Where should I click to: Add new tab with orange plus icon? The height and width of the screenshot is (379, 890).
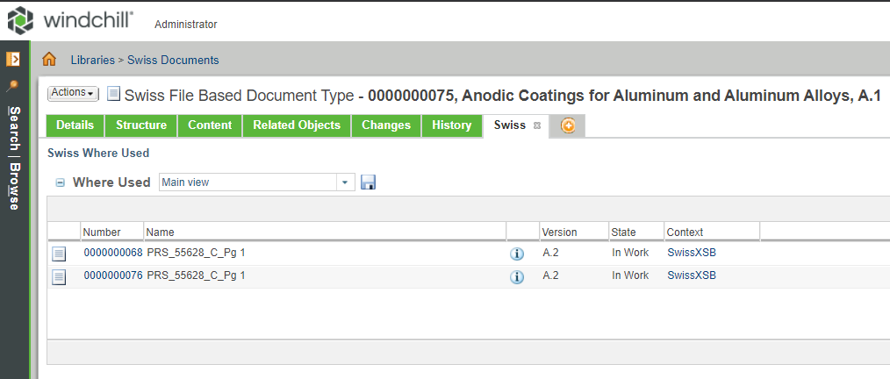pyautogui.click(x=568, y=126)
